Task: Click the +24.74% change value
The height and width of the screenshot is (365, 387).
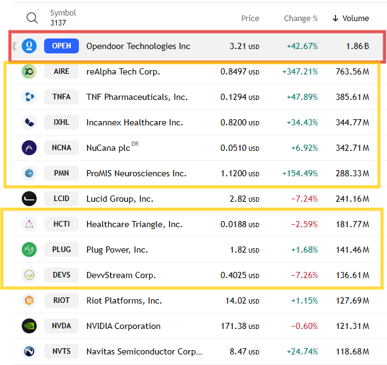Action: (302, 351)
